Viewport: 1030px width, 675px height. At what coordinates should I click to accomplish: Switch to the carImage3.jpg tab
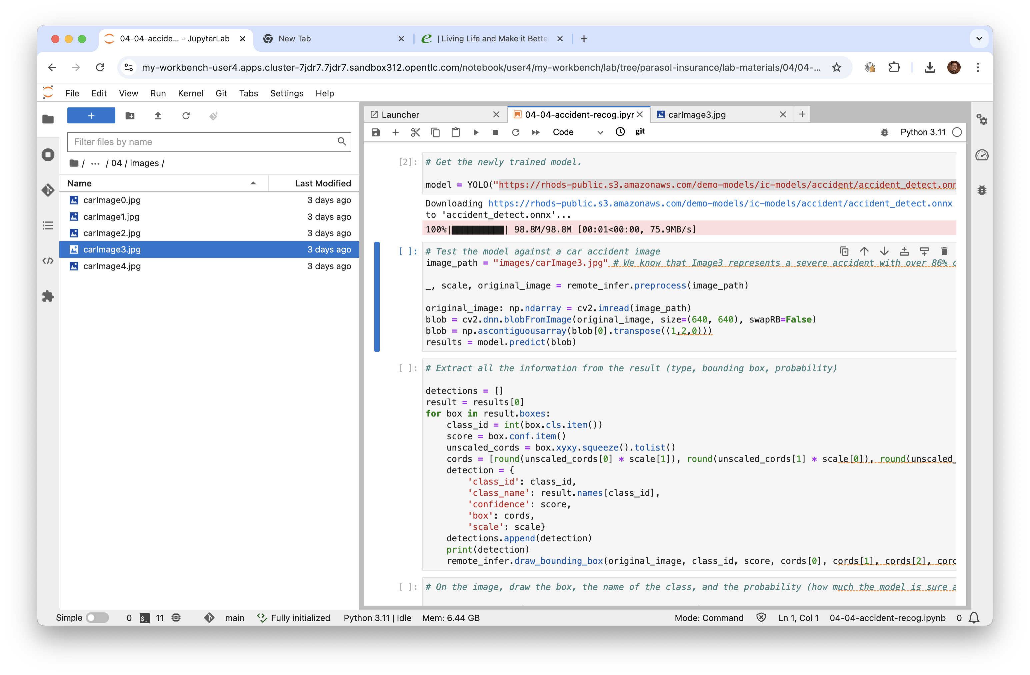click(x=697, y=114)
